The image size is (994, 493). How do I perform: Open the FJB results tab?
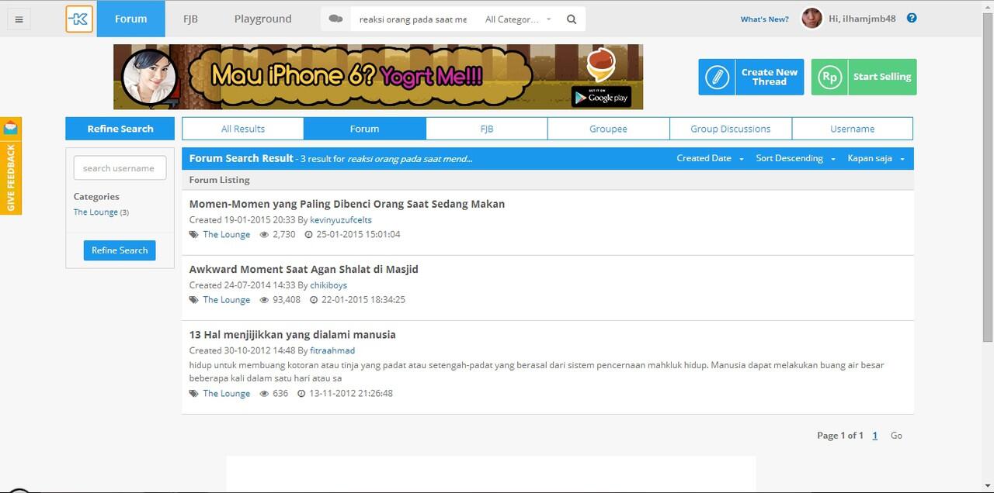[x=487, y=129]
